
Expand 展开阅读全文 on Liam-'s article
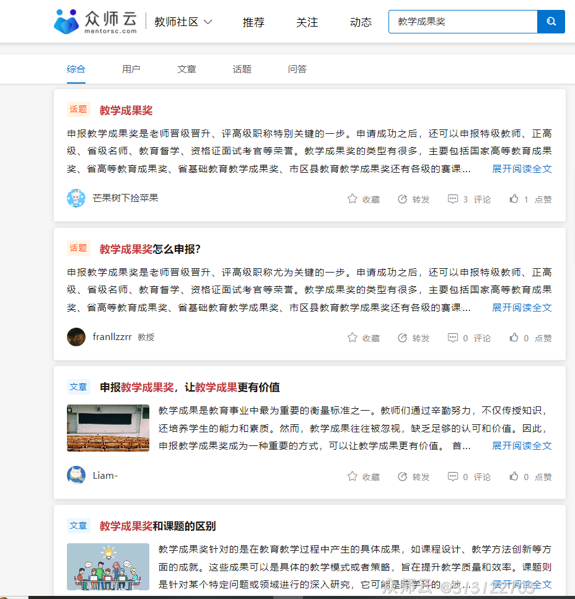(522, 445)
